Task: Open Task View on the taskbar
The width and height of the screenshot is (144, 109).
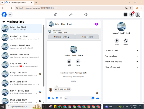Action: (x=45, y=106)
